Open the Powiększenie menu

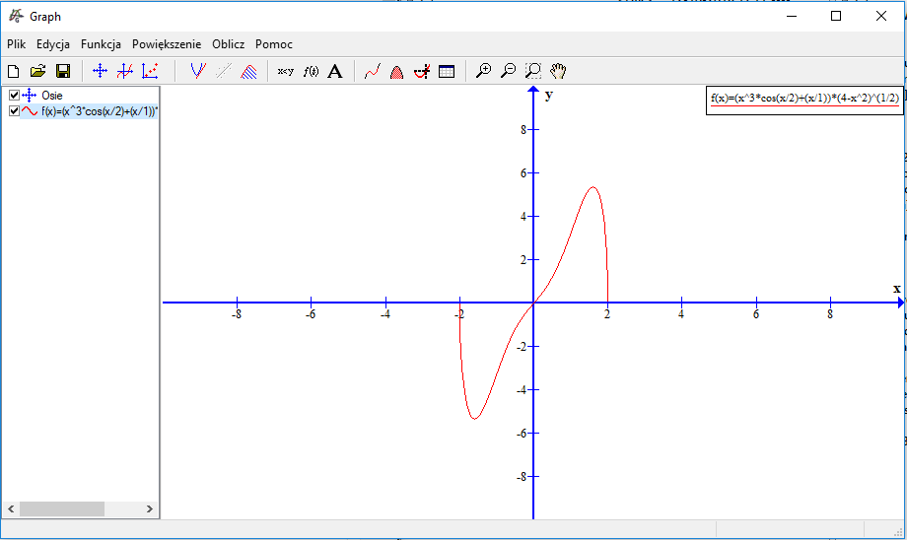tap(167, 44)
